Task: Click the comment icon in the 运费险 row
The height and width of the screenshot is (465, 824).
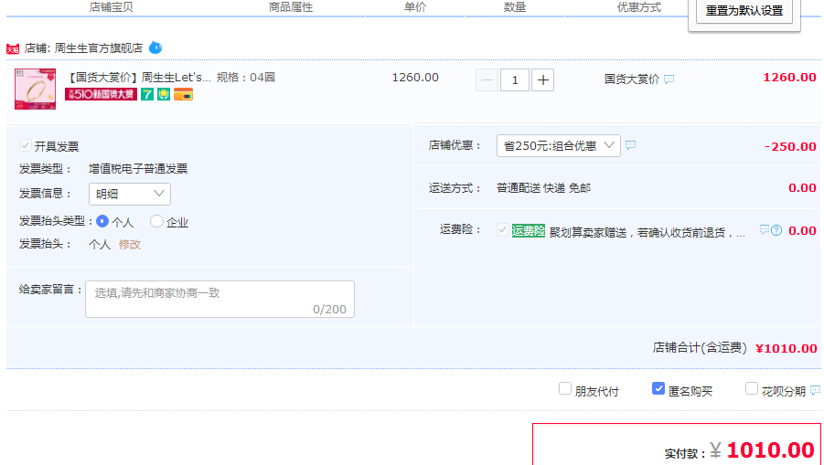Action: click(x=764, y=230)
